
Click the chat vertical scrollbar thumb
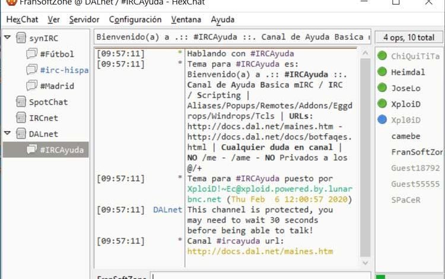(x=365, y=157)
